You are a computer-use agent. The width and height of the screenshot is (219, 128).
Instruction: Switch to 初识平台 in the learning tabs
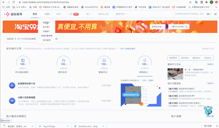[173, 58]
